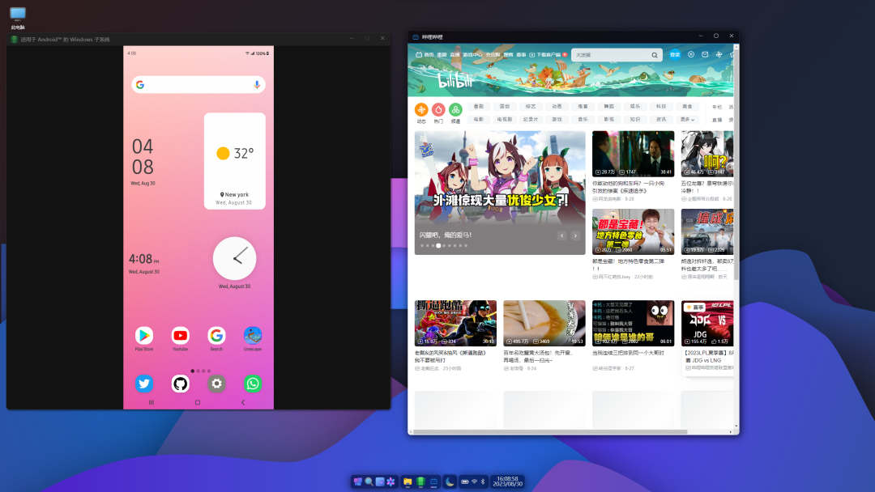Click the blue 登录 login button
This screenshot has height=492, width=875.
pyautogui.click(x=675, y=54)
